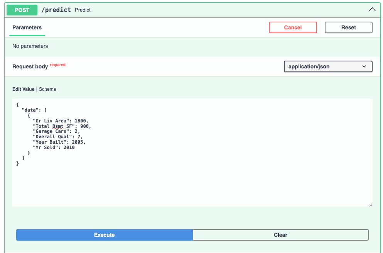Click the Predict summary text
The image size is (383, 253).
pos(83,10)
